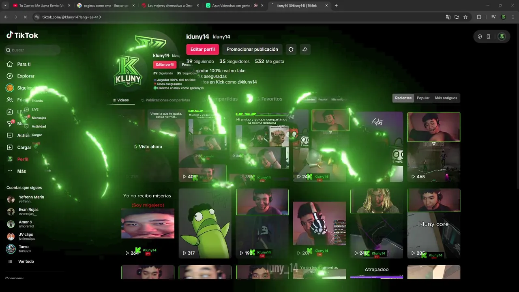The width and height of the screenshot is (519, 292).
Task: Click the install app icon in address bar
Action: pos(457,17)
